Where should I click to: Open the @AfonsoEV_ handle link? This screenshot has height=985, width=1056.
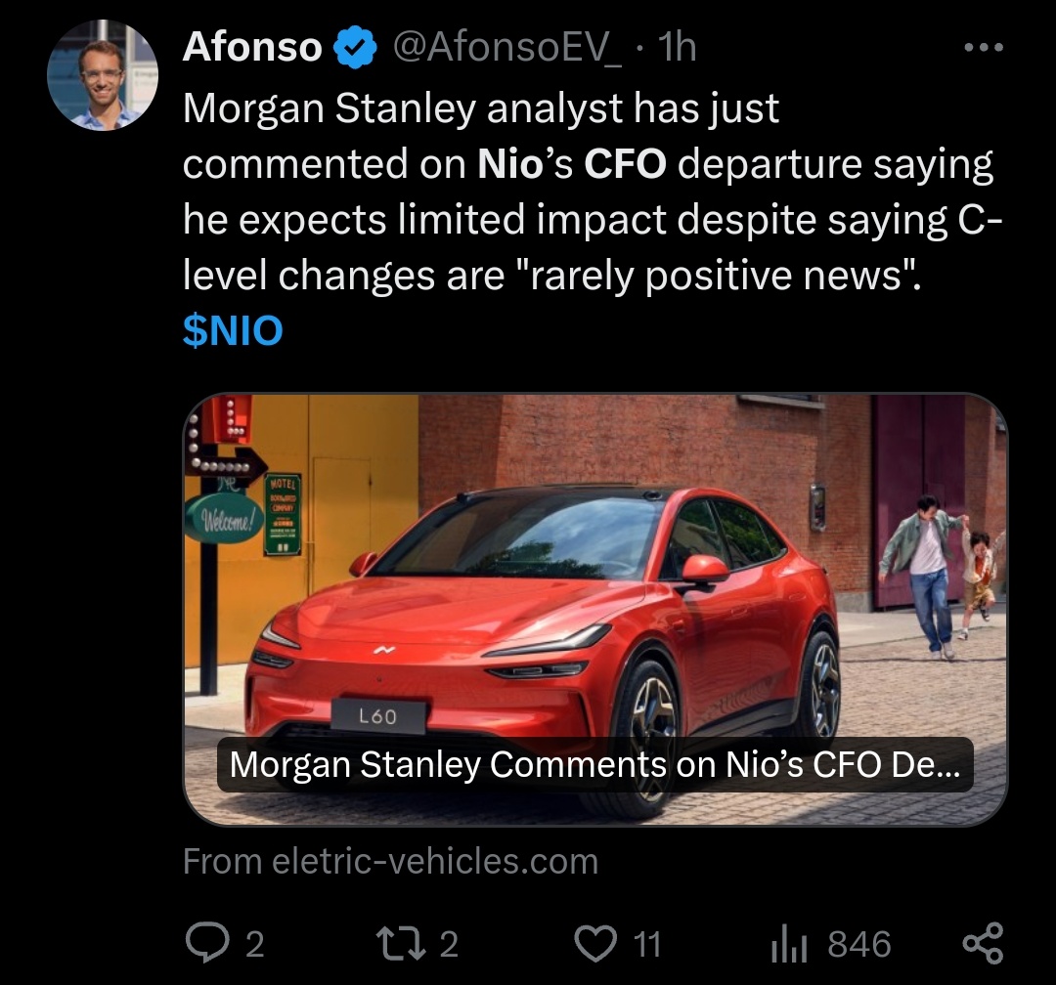[507, 47]
